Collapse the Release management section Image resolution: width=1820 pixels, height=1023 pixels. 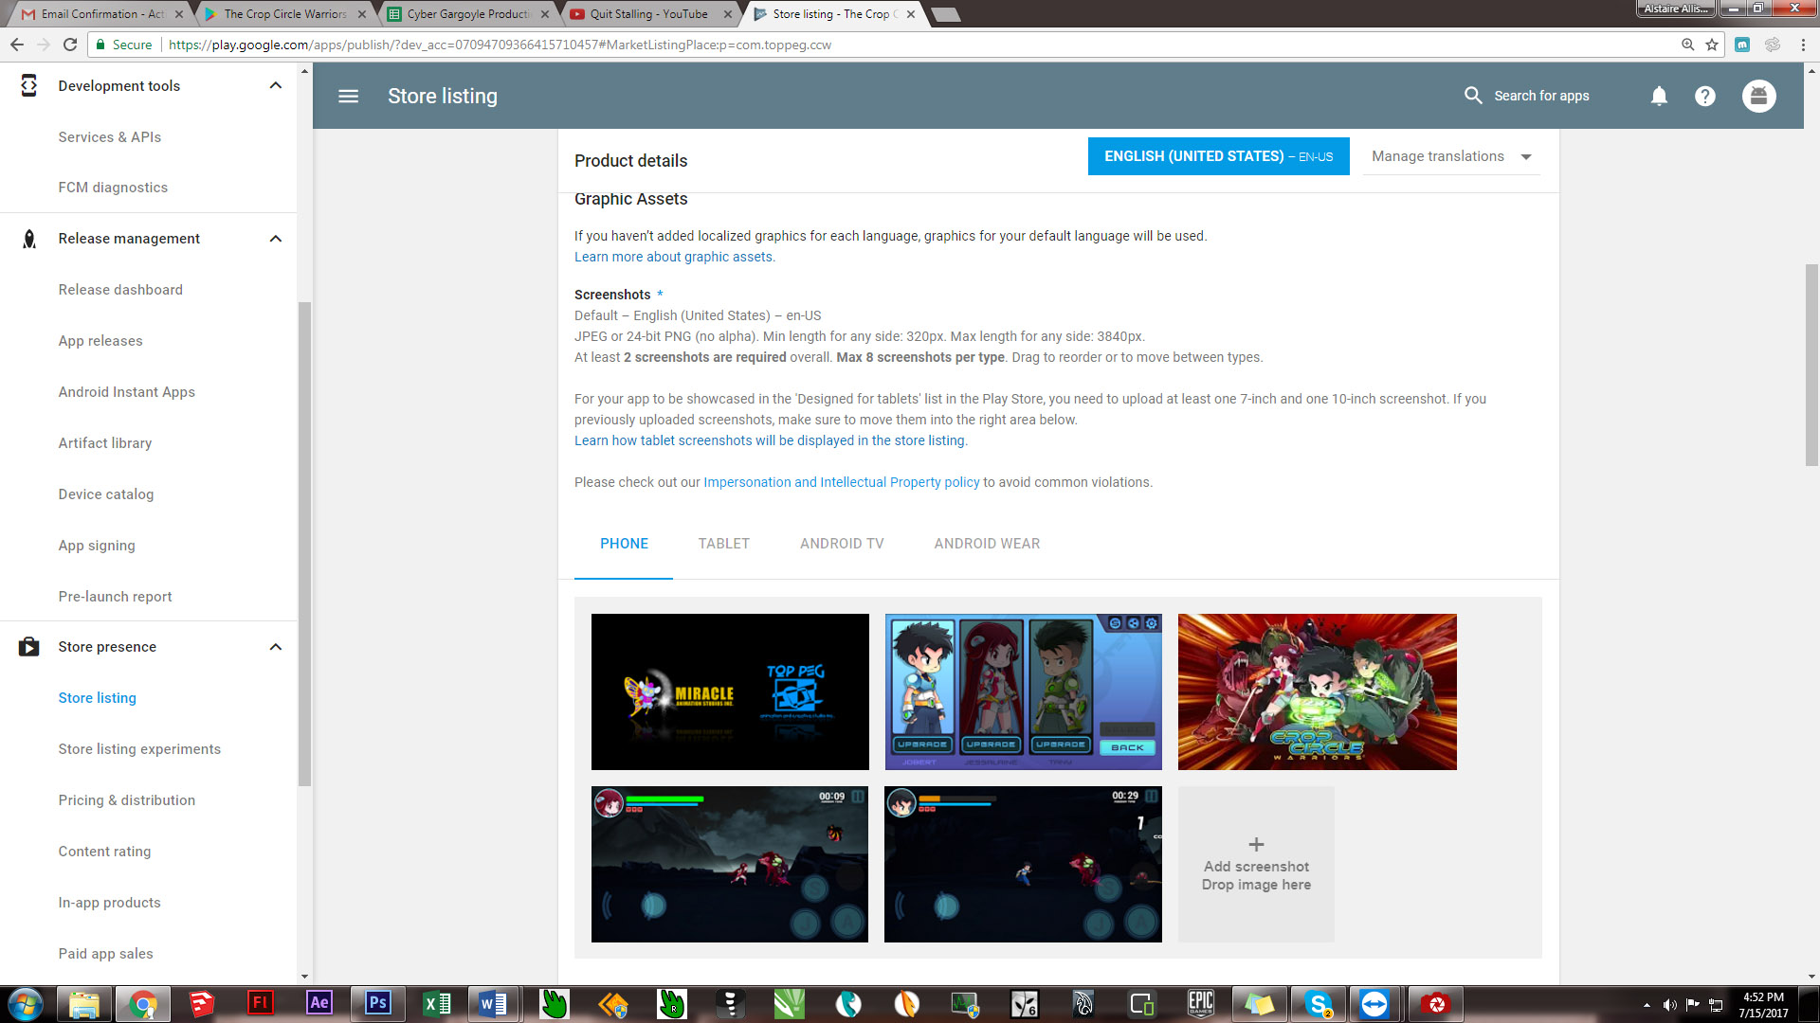point(276,239)
